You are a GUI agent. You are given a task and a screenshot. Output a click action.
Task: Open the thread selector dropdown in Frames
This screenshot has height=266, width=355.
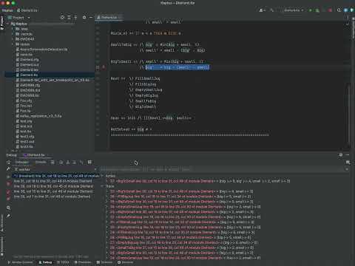(x=95, y=169)
